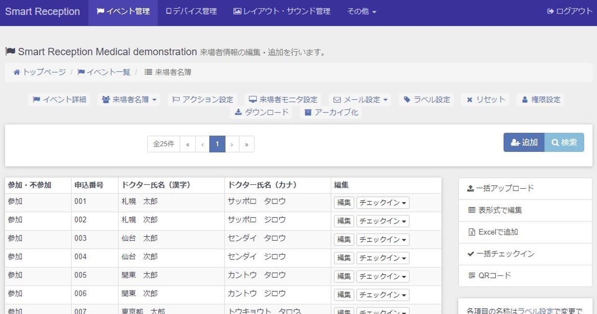Go to next page (›) in pagination
The height and width of the screenshot is (314, 597).
click(x=232, y=144)
